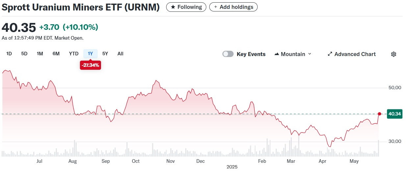The width and height of the screenshot is (406, 171).
Task: Click the plus icon in Add holdings
Action: point(216,7)
